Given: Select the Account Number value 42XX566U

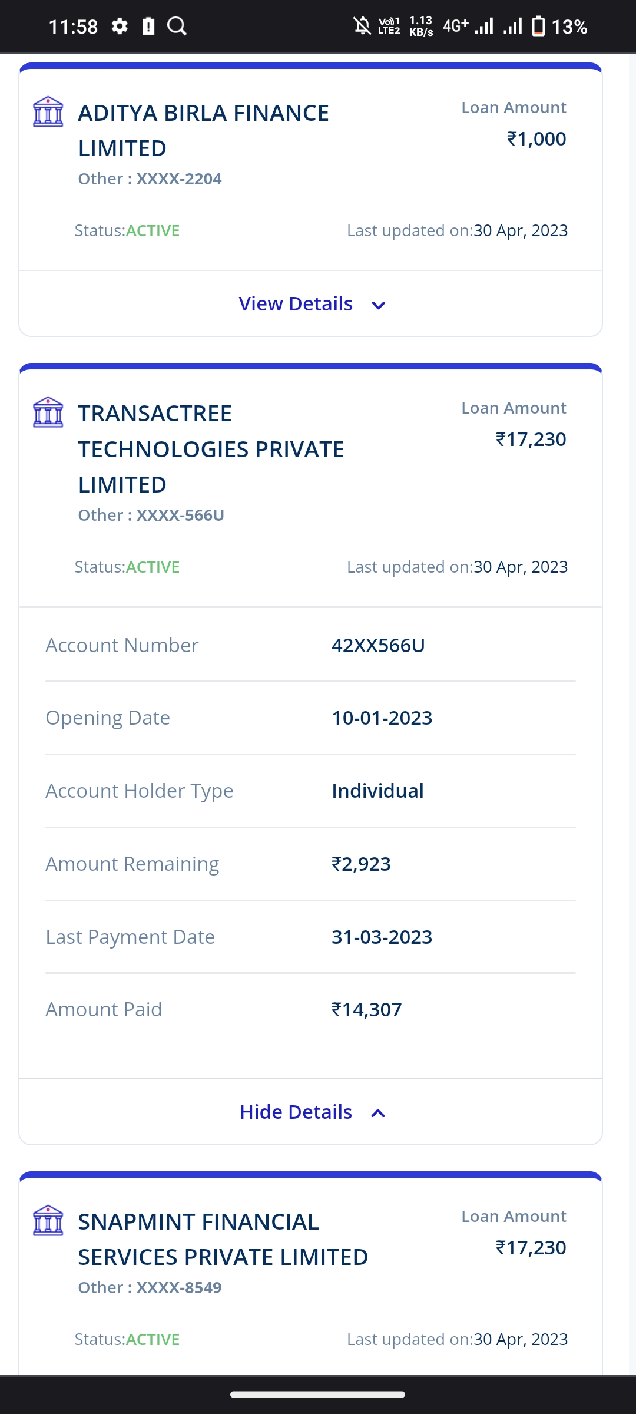Looking at the screenshot, I should [378, 646].
